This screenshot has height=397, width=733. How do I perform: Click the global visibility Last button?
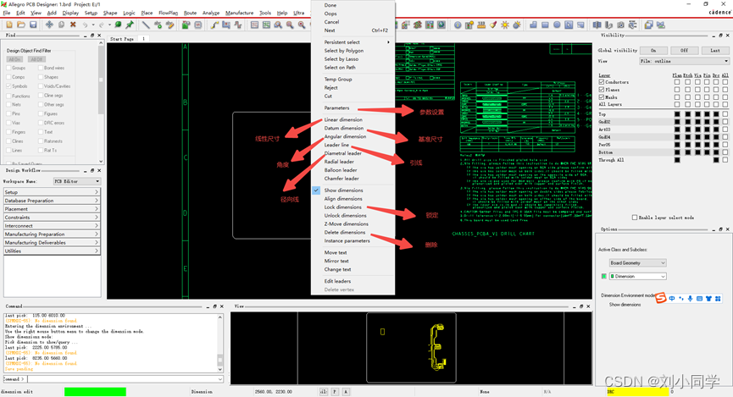click(x=715, y=51)
